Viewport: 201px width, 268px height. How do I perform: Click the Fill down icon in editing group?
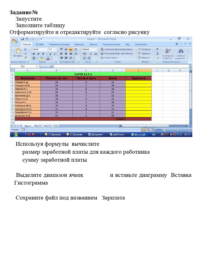point(157,53)
